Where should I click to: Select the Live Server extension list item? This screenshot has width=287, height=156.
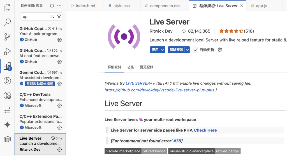tap(40, 144)
